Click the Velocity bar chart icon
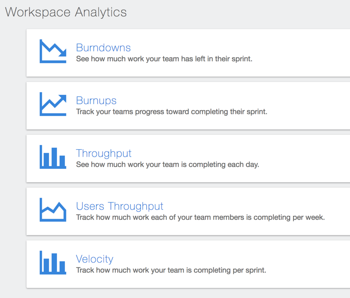This screenshot has width=350, height=298. tap(53, 262)
